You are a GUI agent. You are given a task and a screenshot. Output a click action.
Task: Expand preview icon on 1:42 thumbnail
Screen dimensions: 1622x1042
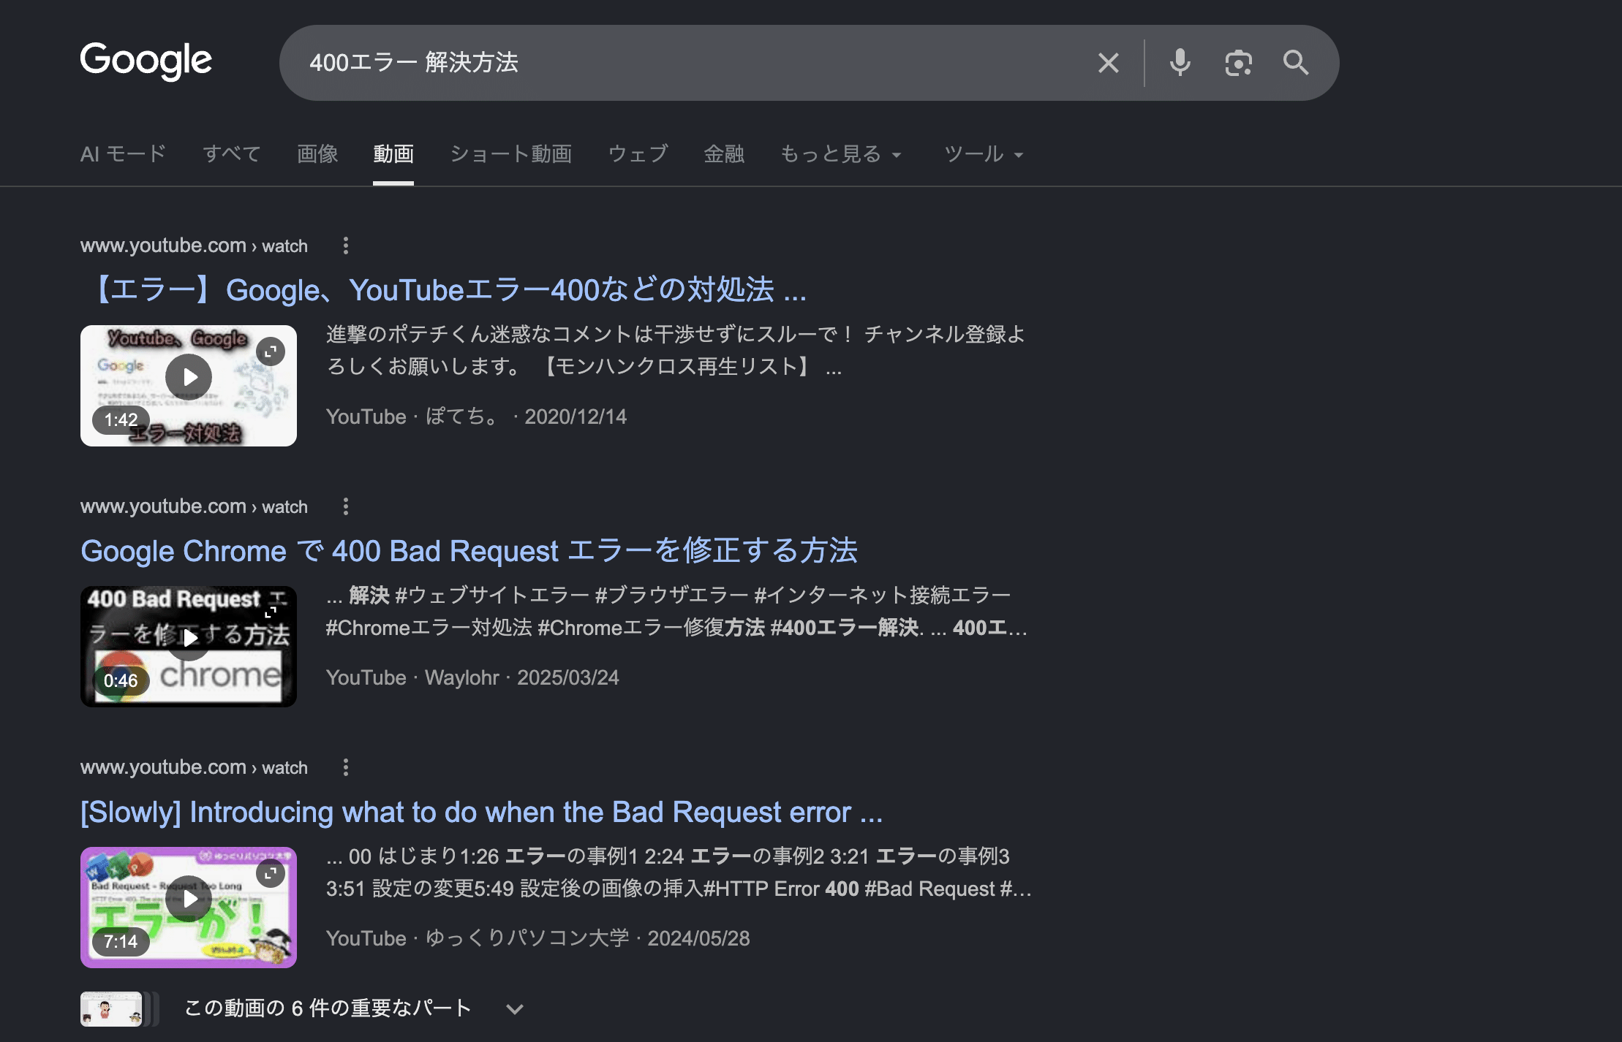pos(271,352)
